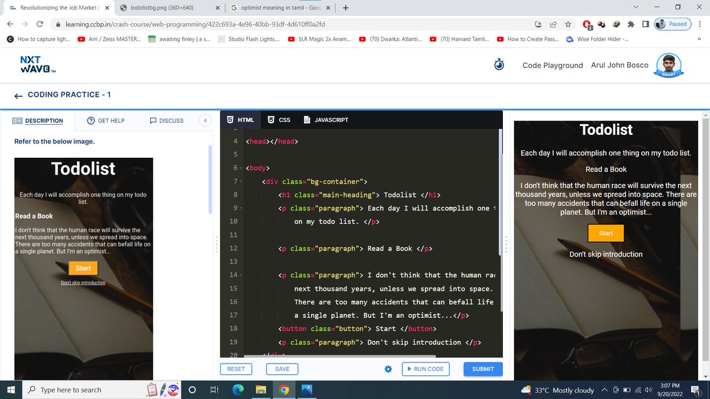Viewport: 710px width, 399px height.
Task: Click the SAVE button
Action: [282, 369]
